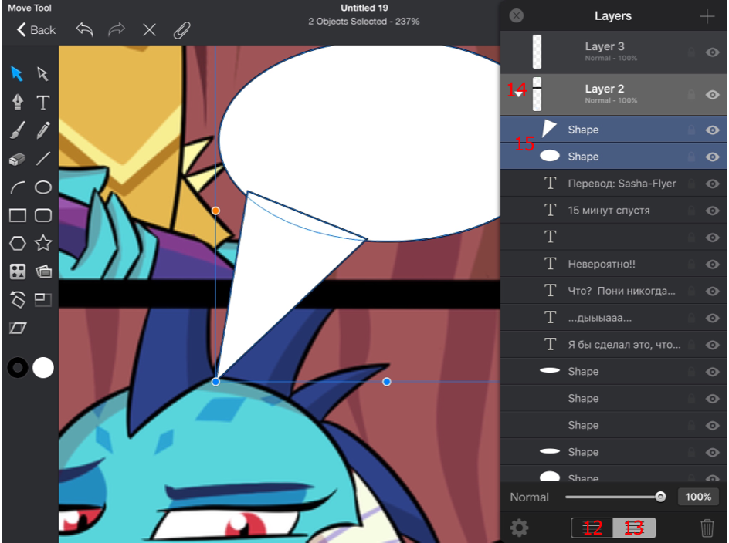Hide the 'Невероятно!!' text object

pyautogui.click(x=712, y=265)
